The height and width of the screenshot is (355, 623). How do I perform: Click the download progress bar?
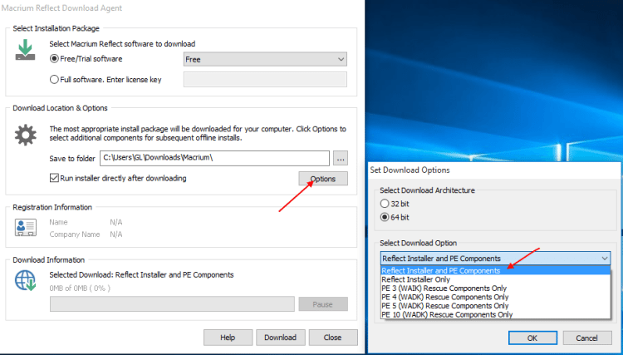click(172, 304)
